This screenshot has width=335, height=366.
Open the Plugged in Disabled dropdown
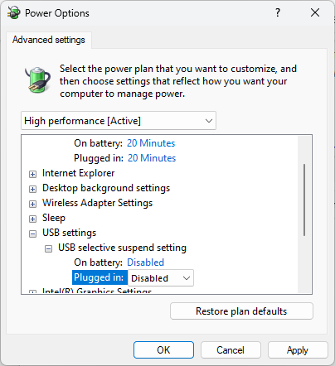[161, 278]
